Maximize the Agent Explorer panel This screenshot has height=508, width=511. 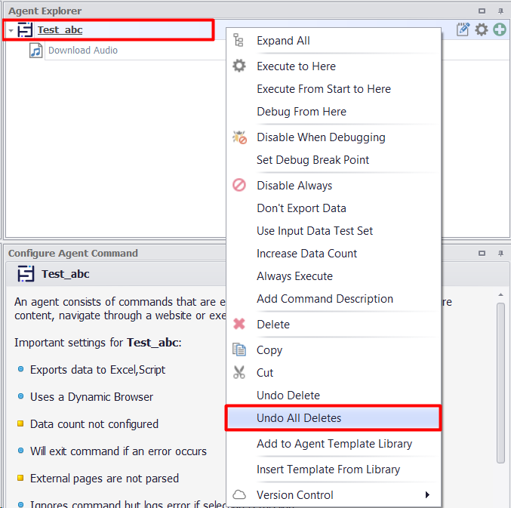482,11
